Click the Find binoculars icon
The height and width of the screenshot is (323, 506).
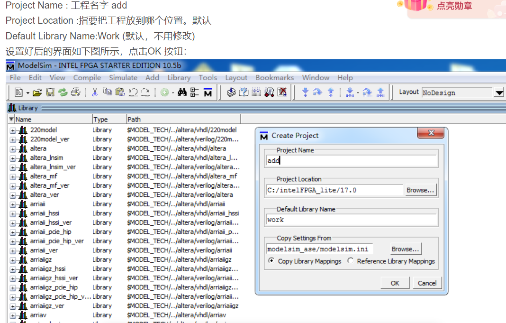coord(182,92)
